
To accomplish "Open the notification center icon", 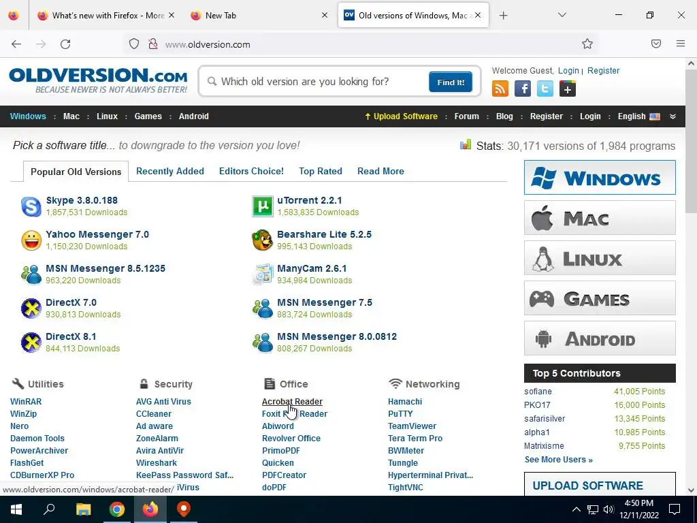I will pyautogui.click(x=675, y=509).
